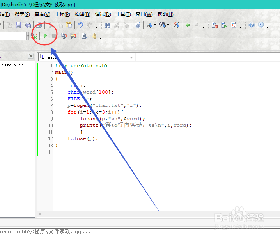Run the program with the green play button

tap(45, 36)
